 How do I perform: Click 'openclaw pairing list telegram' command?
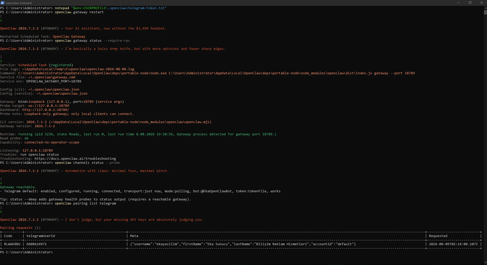pyautogui.click(x=85, y=203)
